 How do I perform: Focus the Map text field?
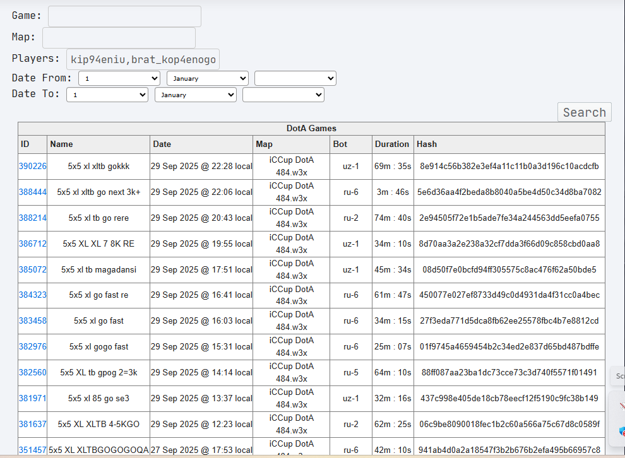119,38
